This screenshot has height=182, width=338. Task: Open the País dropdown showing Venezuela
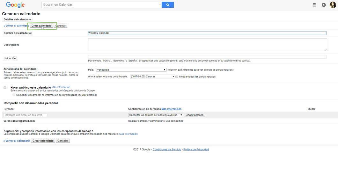click(x=131, y=70)
